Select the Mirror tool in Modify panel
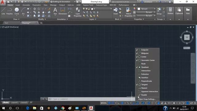The image size is (197, 111). pyautogui.click(x=39, y=12)
